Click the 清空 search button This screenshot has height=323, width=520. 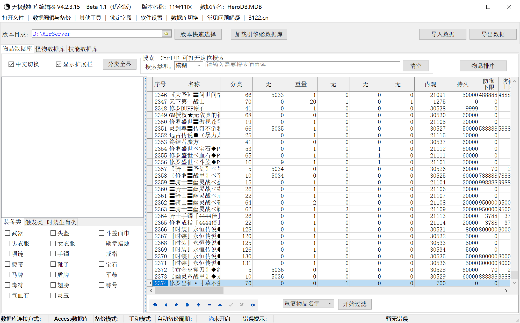coord(416,66)
